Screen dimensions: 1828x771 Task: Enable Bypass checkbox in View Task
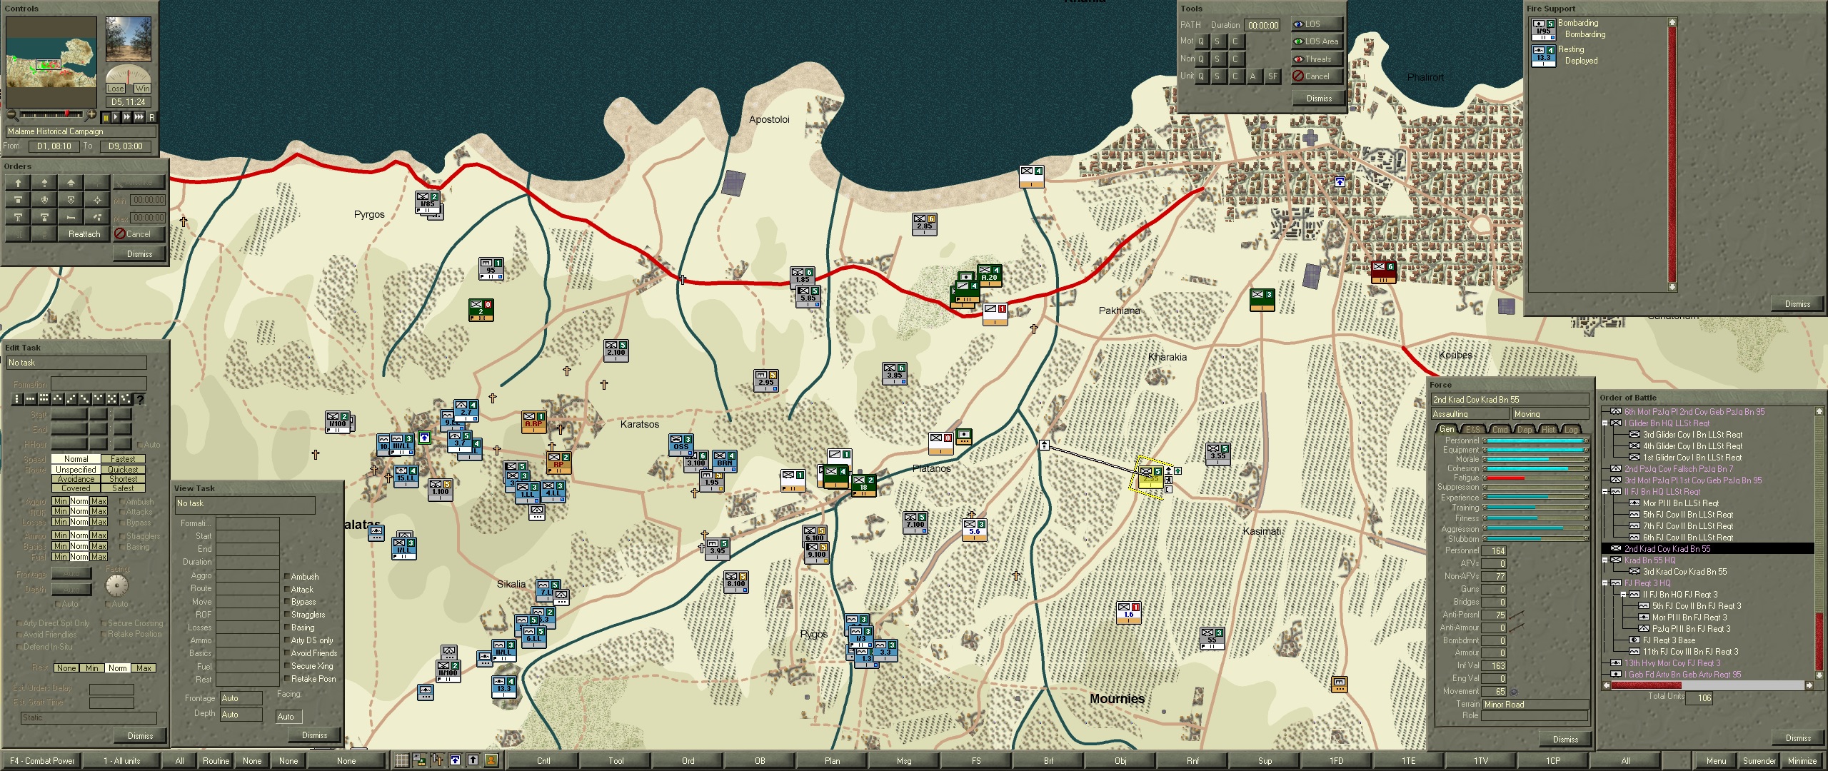(286, 602)
